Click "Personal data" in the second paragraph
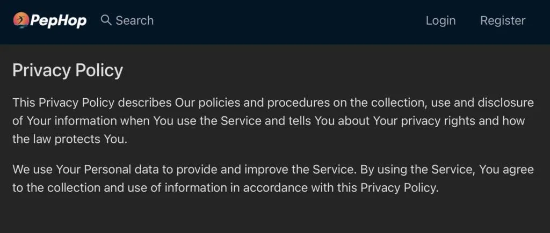This screenshot has height=233, width=550. coord(120,170)
